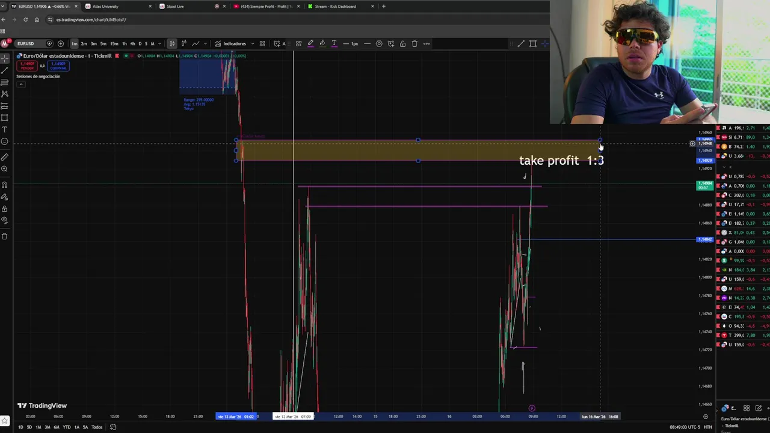Toggle lock all drawings in sidebar

(x=4, y=209)
